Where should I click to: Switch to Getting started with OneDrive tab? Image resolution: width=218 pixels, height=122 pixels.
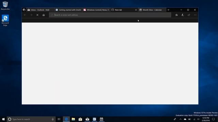pos(68,10)
